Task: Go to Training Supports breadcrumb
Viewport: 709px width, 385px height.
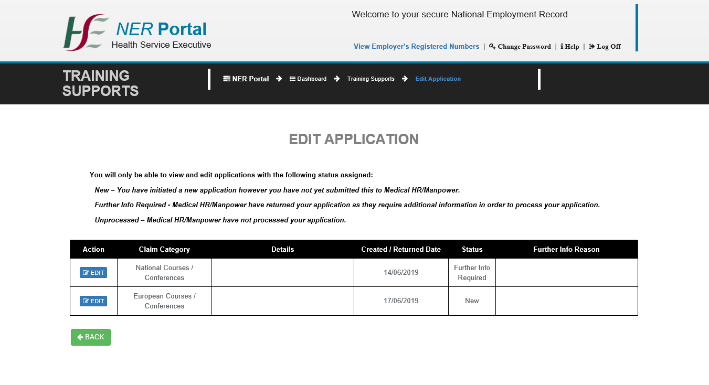Action: point(371,79)
